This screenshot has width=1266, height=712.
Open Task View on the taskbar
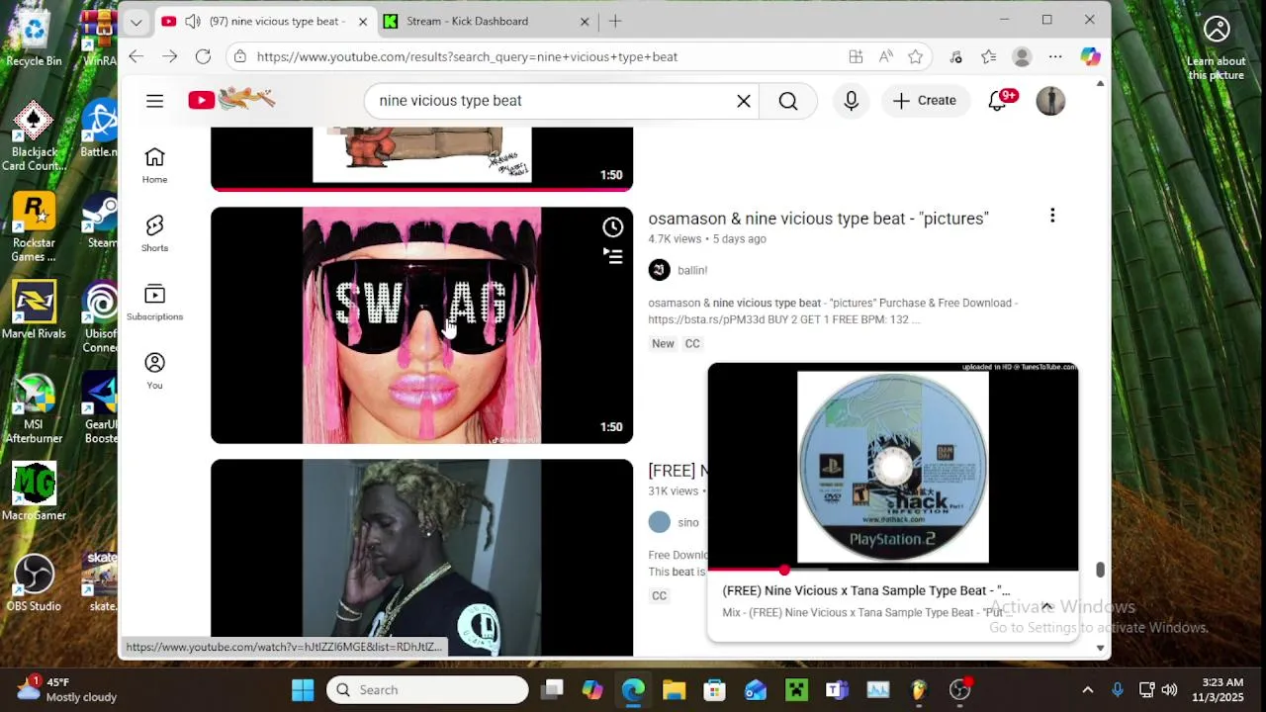coord(553,689)
